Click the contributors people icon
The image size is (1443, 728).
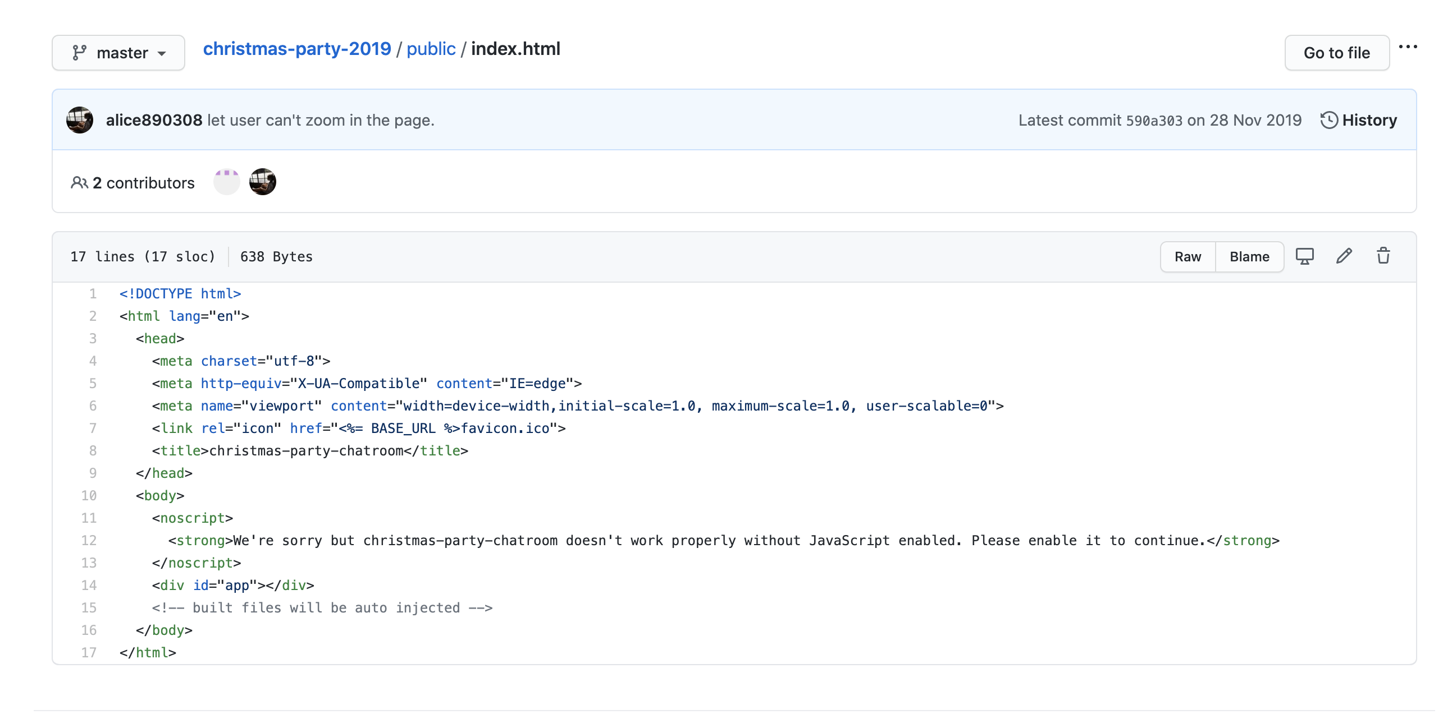point(79,183)
